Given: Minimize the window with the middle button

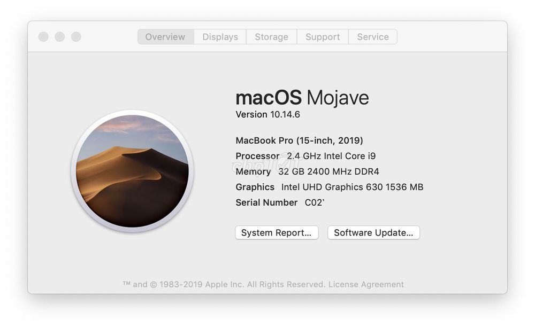Looking at the screenshot, I should (60, 37).
